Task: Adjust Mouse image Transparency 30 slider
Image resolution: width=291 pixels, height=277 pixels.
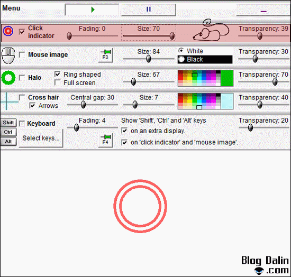Action: [263, 59]
